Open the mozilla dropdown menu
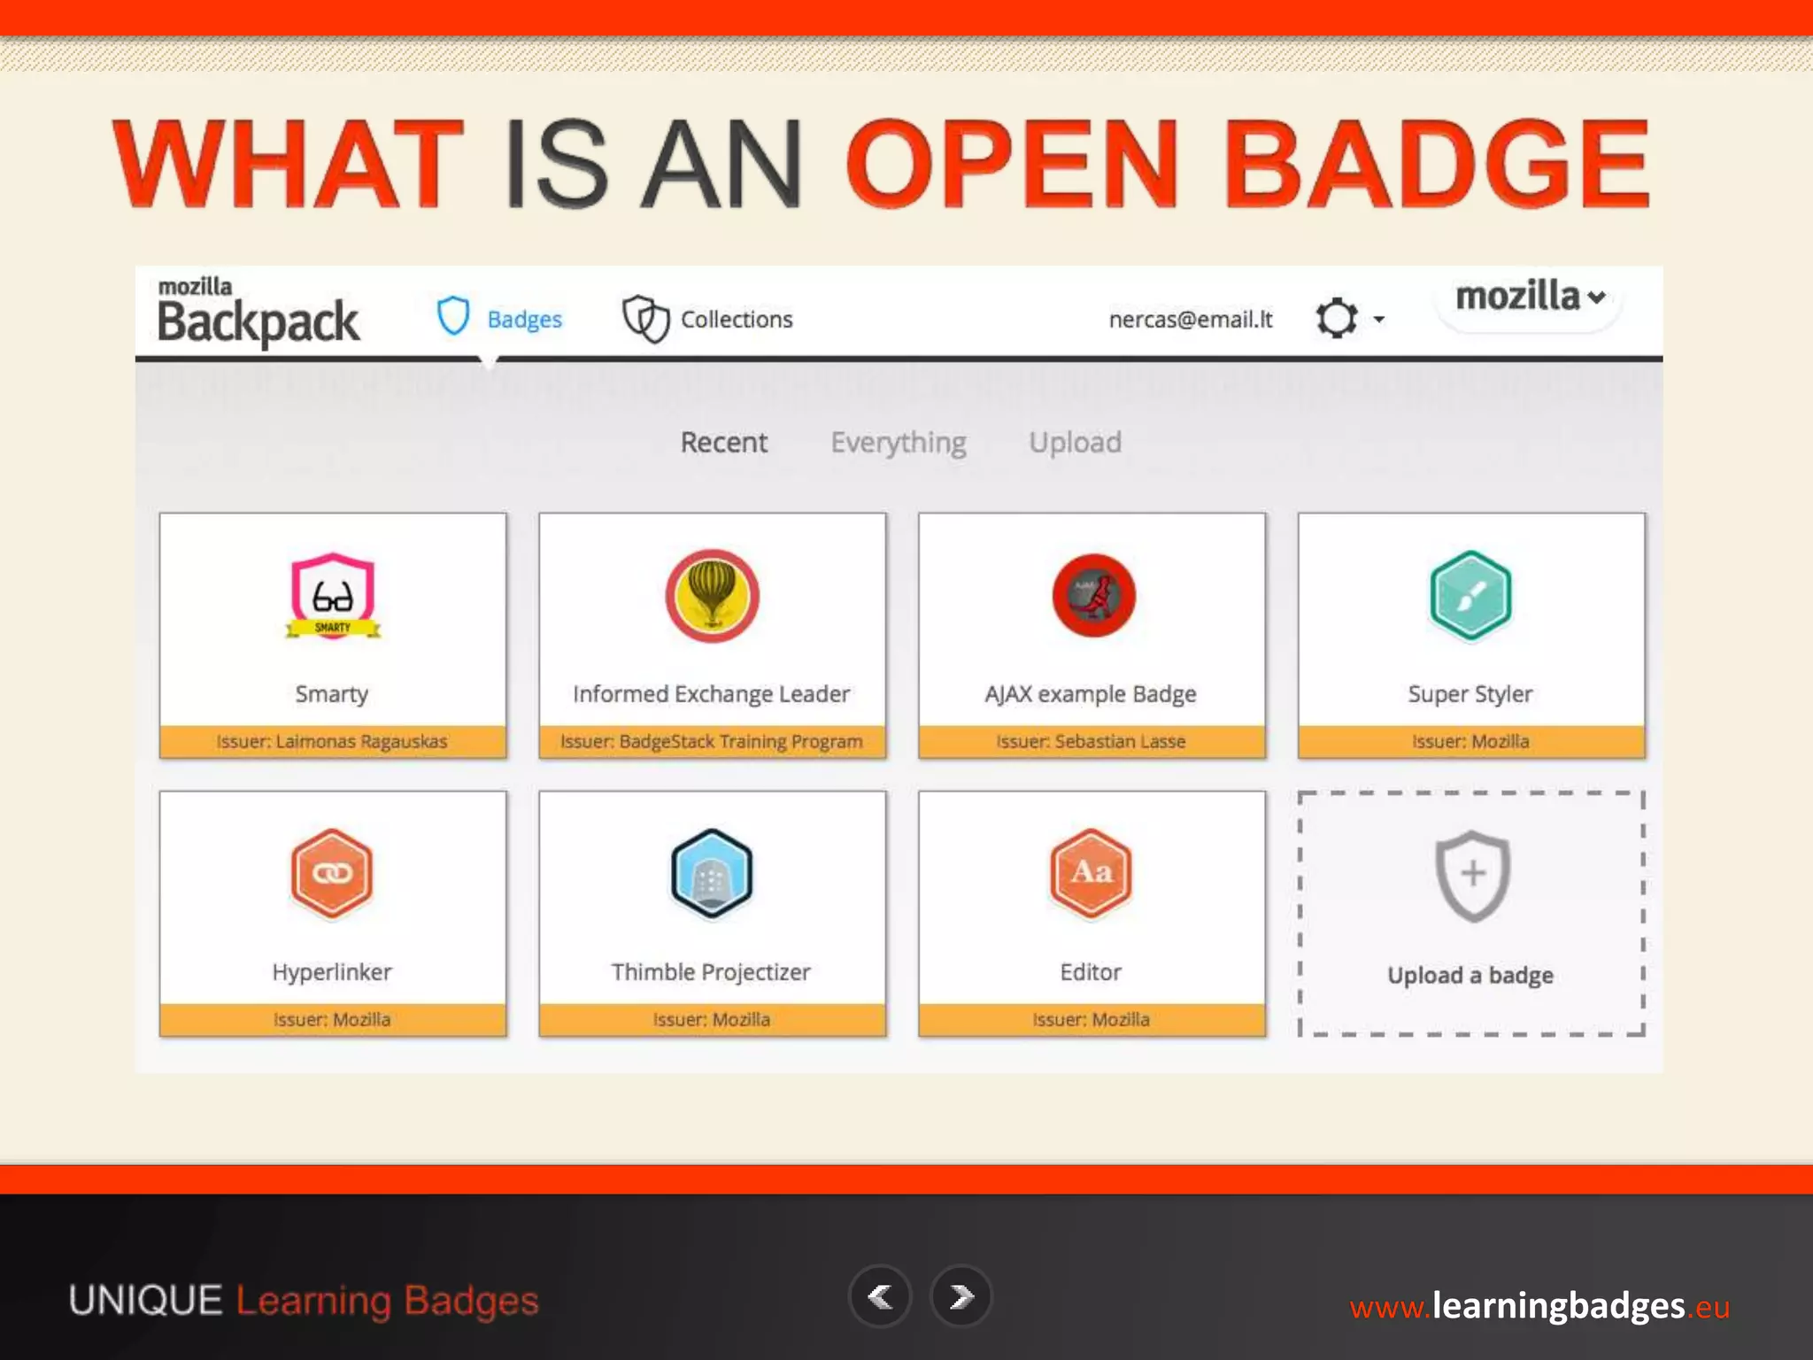This screenshot has height=1360, width=1813. [1529, 297]
